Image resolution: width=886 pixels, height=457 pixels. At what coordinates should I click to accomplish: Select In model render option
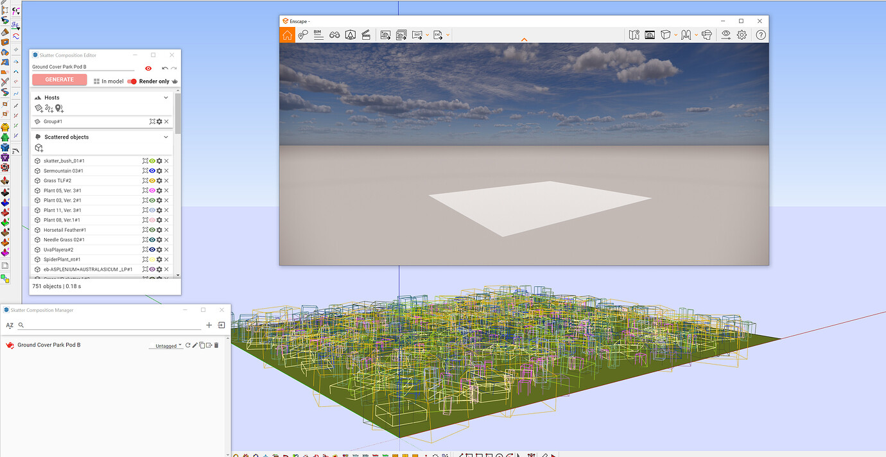coord(109,82)
